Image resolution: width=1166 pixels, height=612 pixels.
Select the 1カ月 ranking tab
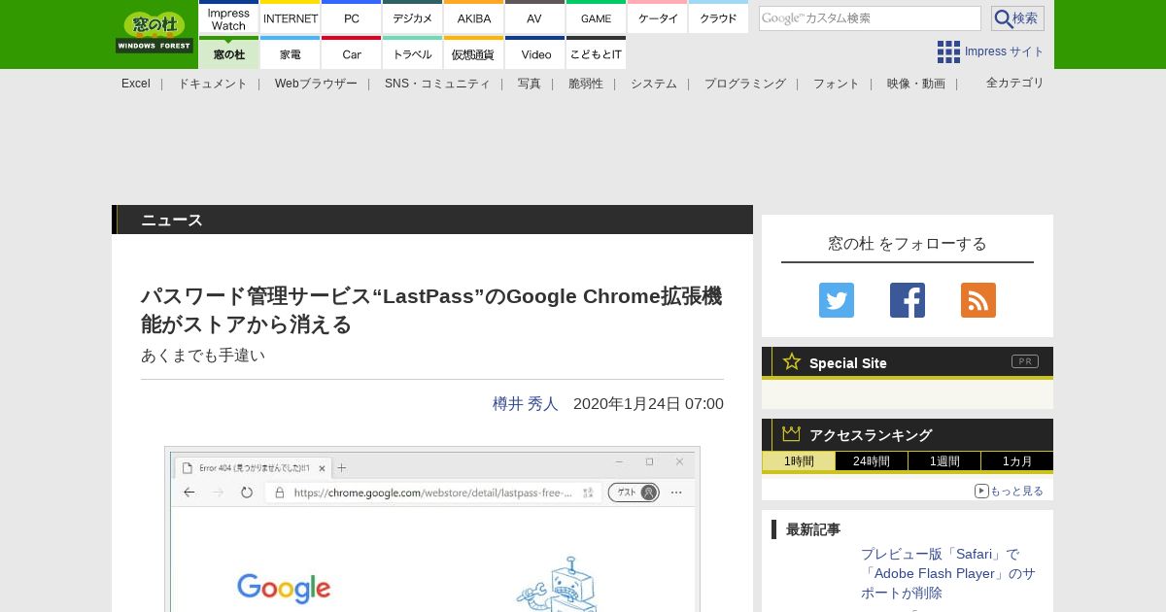(1017, 461)
